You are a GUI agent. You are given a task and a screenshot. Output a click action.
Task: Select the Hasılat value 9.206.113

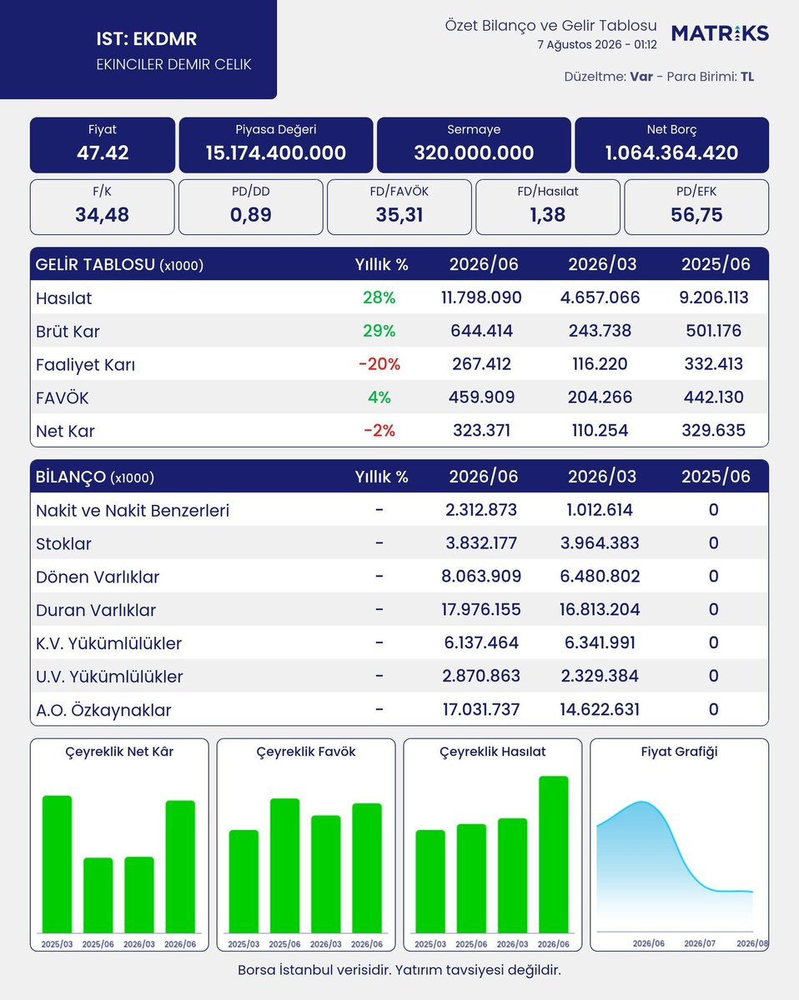713,297
